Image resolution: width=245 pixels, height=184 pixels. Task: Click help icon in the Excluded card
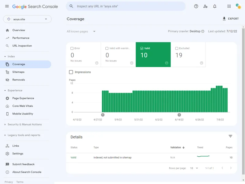coord(202,63)
